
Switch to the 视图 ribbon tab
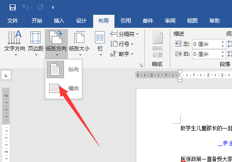click(x=192, y=21)
